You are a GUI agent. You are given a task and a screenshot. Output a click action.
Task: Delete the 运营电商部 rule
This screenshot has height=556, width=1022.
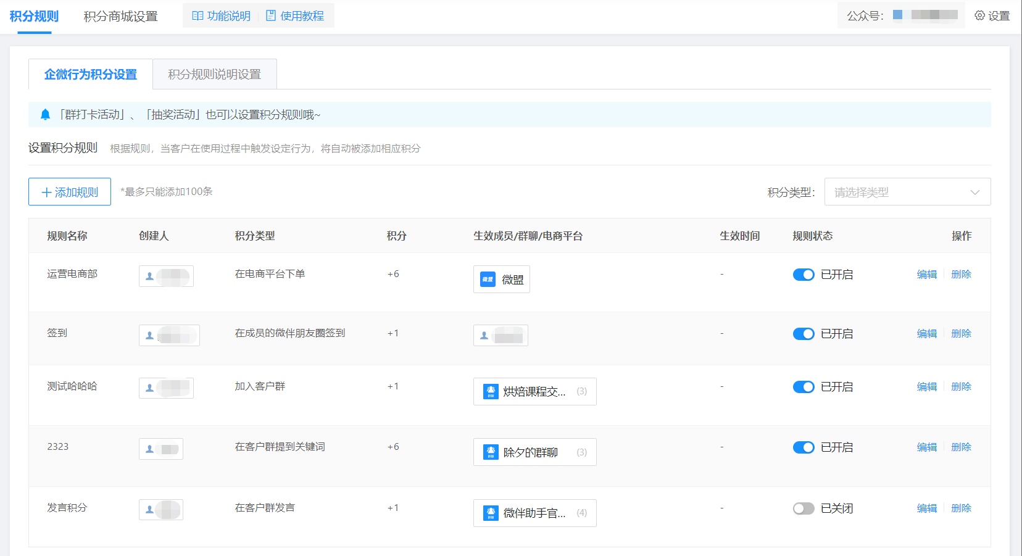tap(962, 275)
